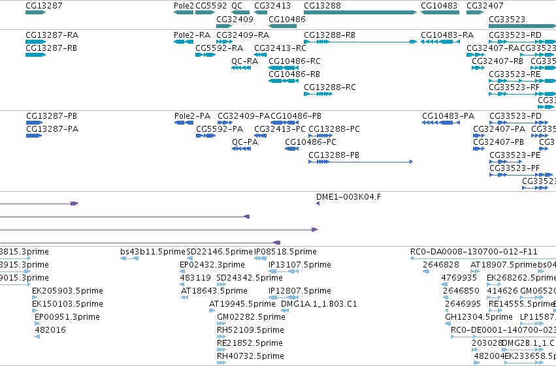Click EST bs43b11.5prime
Viewport: 556px width, 366px height.
pyautogui.click(x=153, y=252)
